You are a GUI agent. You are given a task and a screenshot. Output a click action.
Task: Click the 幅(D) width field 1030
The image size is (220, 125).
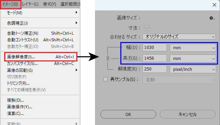(155, 48)
